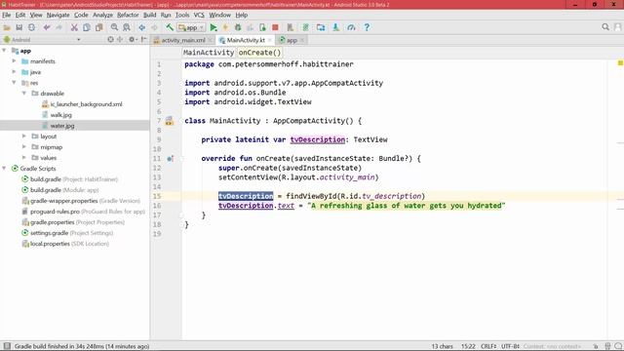Collapse the Gradle Scripts node
The image size is (624, 351).
(x=4, y=169)
